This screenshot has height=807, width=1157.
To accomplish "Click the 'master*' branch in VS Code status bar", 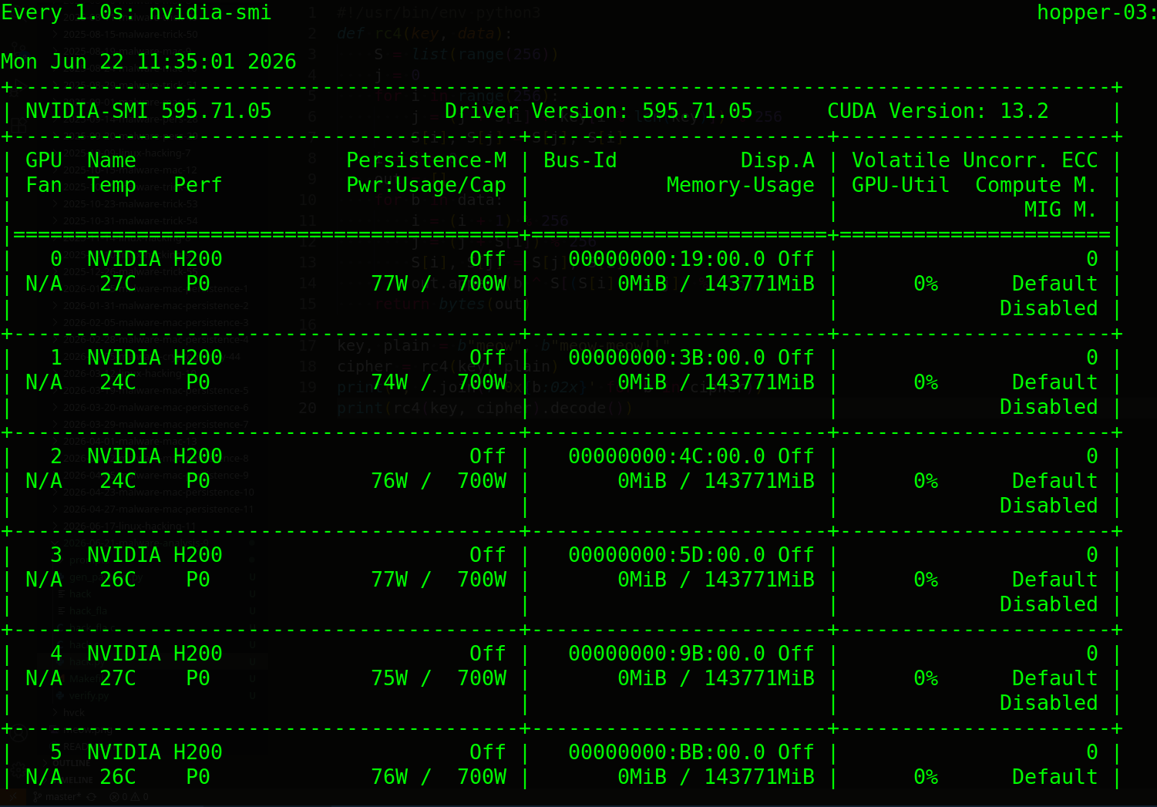I will (58, 797).
